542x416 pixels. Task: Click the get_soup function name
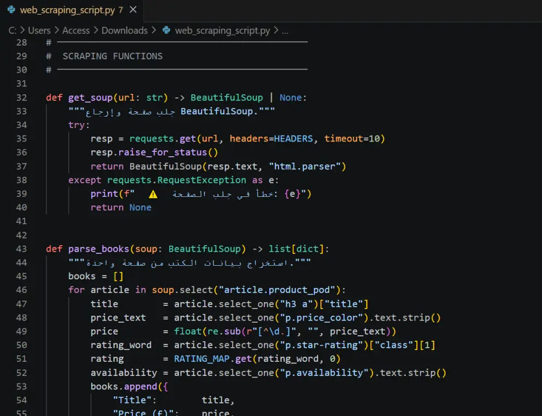(90, 98)
